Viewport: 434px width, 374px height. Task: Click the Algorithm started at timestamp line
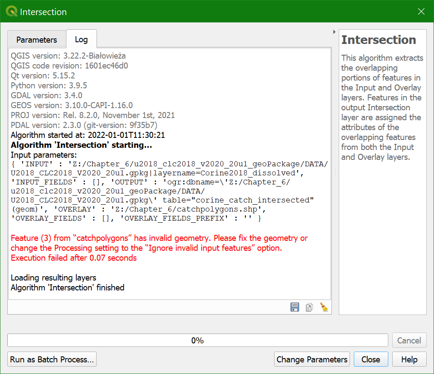88,135
